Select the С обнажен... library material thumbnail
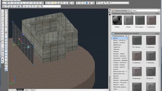The height and width of the screenshot is (91, 162). click(151, 56)
